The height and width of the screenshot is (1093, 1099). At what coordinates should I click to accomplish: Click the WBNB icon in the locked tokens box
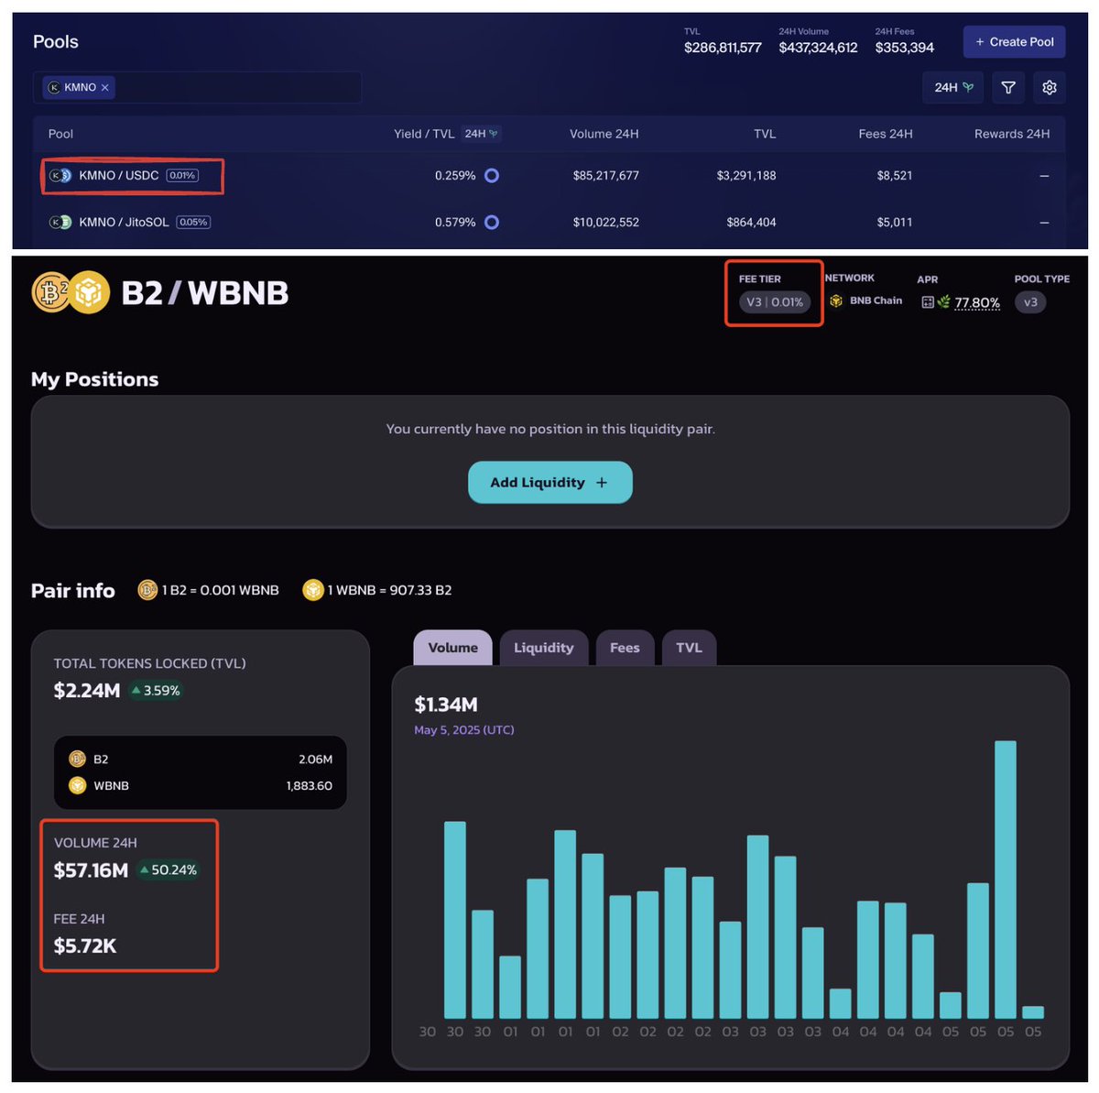pos(77,785)
